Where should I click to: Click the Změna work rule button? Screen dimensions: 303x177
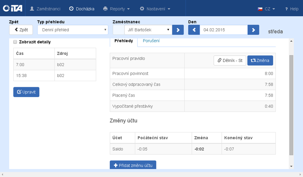[260, 60]
